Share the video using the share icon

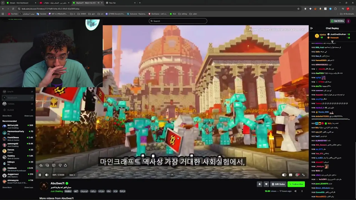point(295,191)
